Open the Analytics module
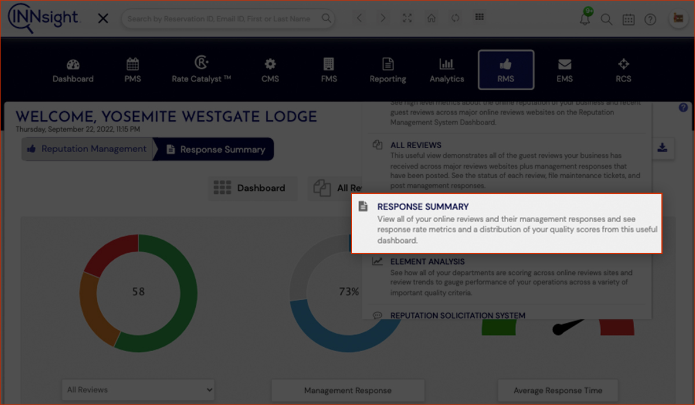The width and height of the screenshot is (695, 405). click(x=447, y=70)
